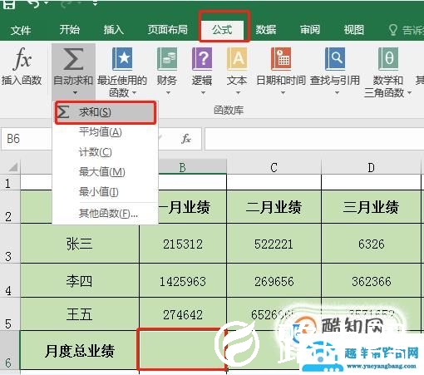This screenshot has width=424, height=375.
Task: Switch to the Page Layout (页面布局) tab
Action: [168, 29]
